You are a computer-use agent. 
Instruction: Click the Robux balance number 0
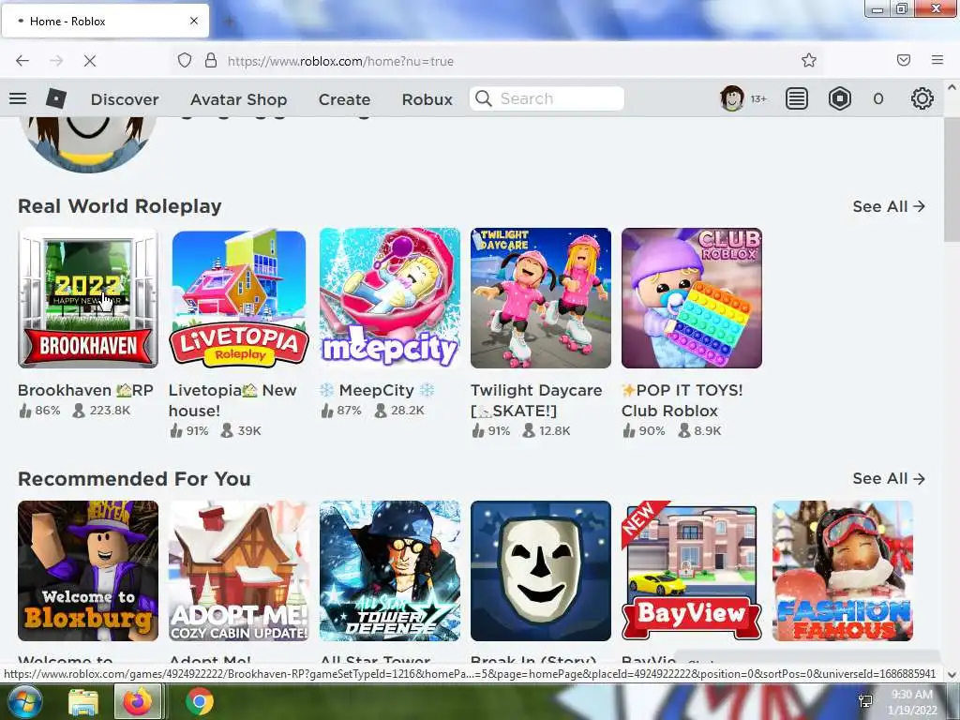[x=878, y=99]
